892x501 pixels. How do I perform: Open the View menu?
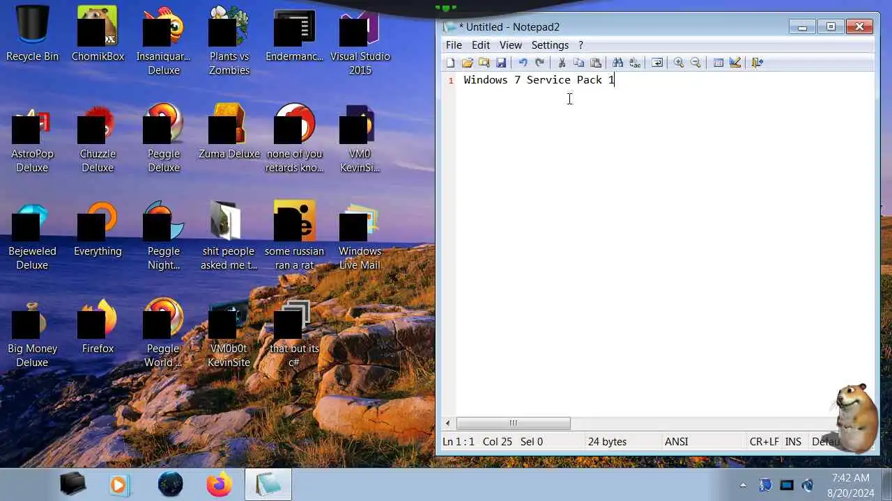coord(510,45)
